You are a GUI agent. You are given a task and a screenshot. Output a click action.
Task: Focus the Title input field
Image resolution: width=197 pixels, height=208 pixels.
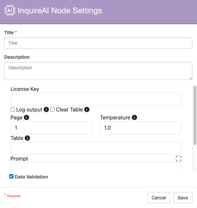pyautogui.click(x=98, y=43)
